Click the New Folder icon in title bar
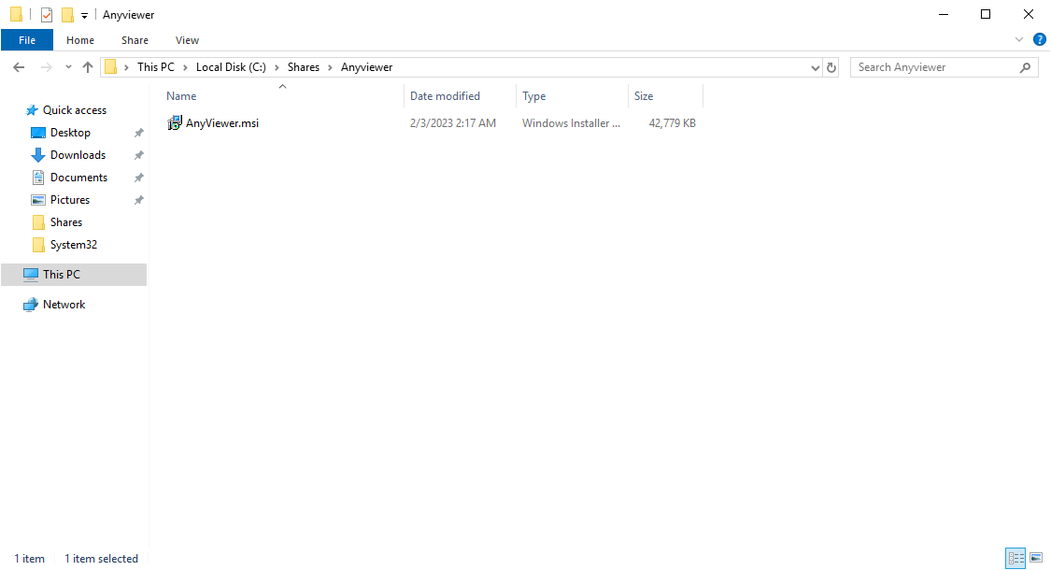 (67, 15)
